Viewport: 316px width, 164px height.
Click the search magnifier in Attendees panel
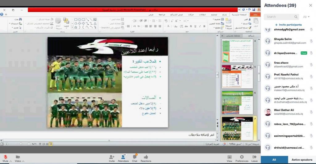296,17
